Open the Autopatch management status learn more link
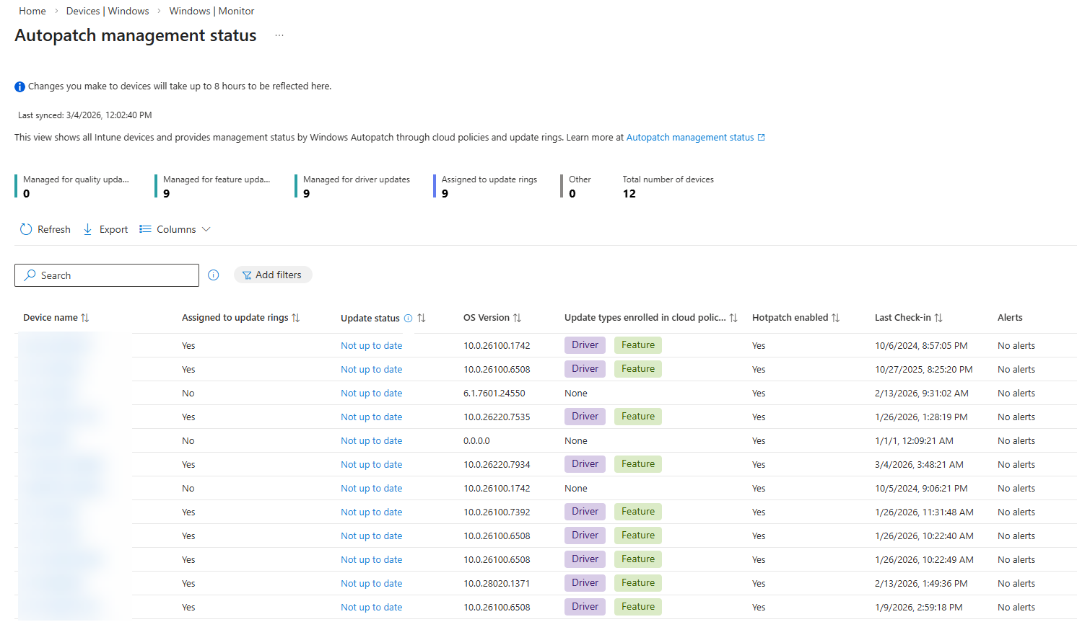The width and height of the screenshot is (1077, 622). click(690, 138)
